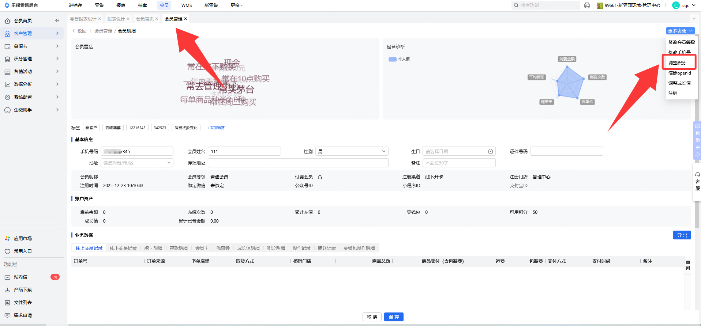The height and width of the screenshot is (326, 701).
Task: Open the 进销存 top menu
Action: [75, 5]
